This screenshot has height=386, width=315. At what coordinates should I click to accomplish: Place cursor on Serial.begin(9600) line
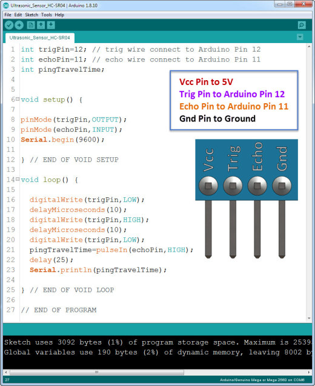coord(62,140)
